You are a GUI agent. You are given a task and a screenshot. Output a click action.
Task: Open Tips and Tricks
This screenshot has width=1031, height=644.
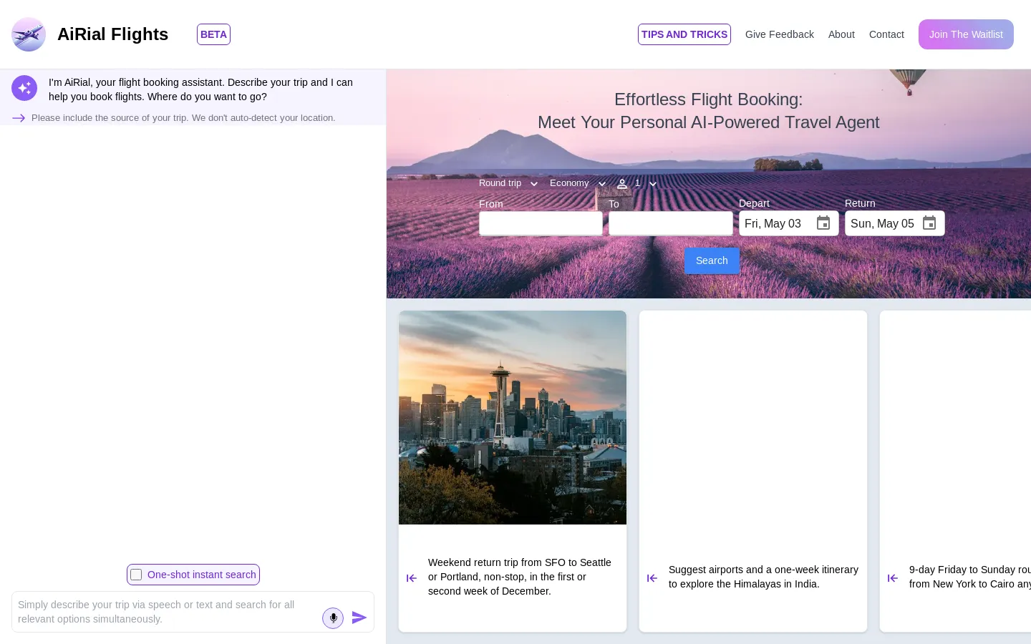tap(684, 34)
